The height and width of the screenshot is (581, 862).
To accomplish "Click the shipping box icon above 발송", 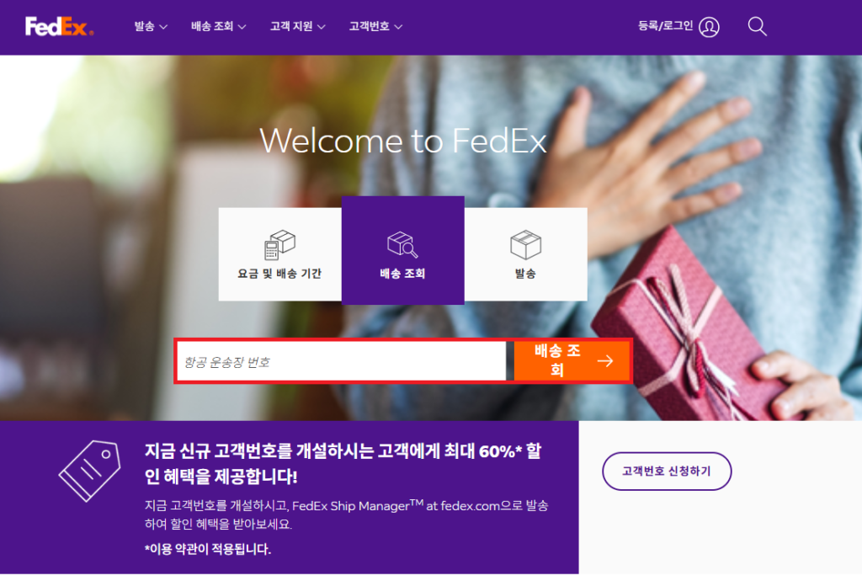I will coord(525,244).
